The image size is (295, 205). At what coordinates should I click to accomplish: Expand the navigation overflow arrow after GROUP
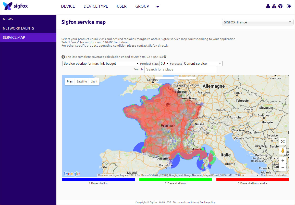pyautogui.click(x=158, y=7)
